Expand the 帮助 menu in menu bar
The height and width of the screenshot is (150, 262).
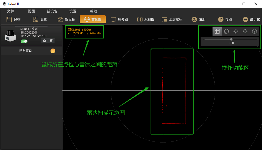click(94, 11)
